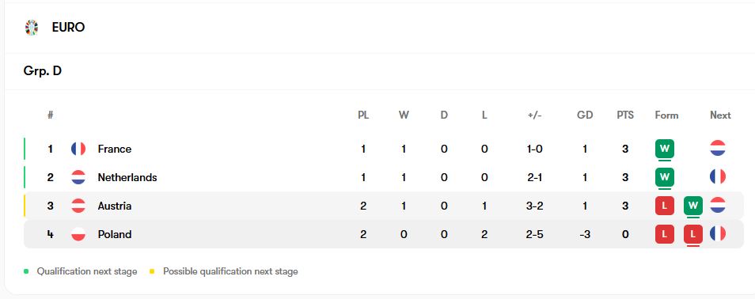Click Poland's next opponent France flag
The width and height of the screenshot is (755, 299).
point(718,233)
